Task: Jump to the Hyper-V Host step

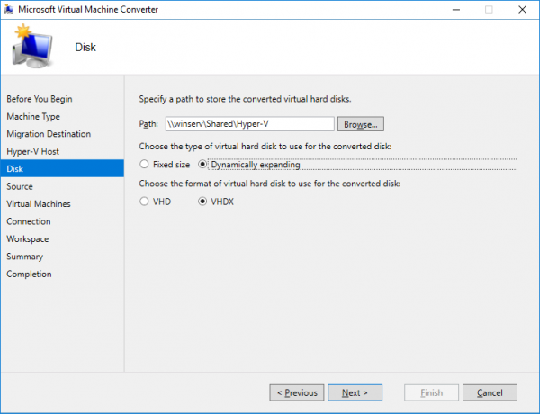Action: [32, 151]
